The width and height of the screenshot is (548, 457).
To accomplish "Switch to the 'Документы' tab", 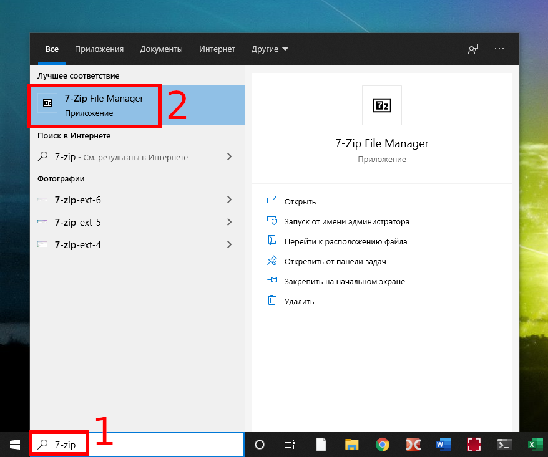I will 161,49.
